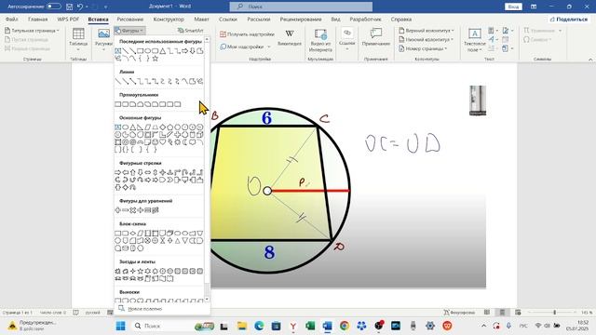Click the small image thumbnail at page corner
Viewport: 596px width, 335px height.
point(478,100)
